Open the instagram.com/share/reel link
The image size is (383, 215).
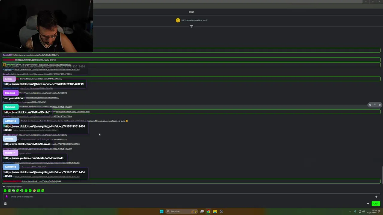coord(43,93)
